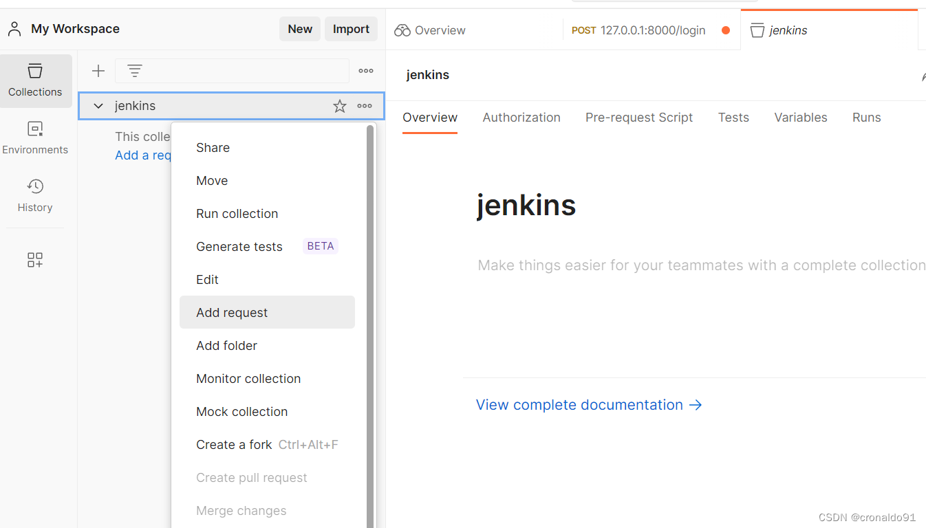The width and height of the screenshot is (926, 528).
Task: Open the Variables tab
Action: coord(801,118)
